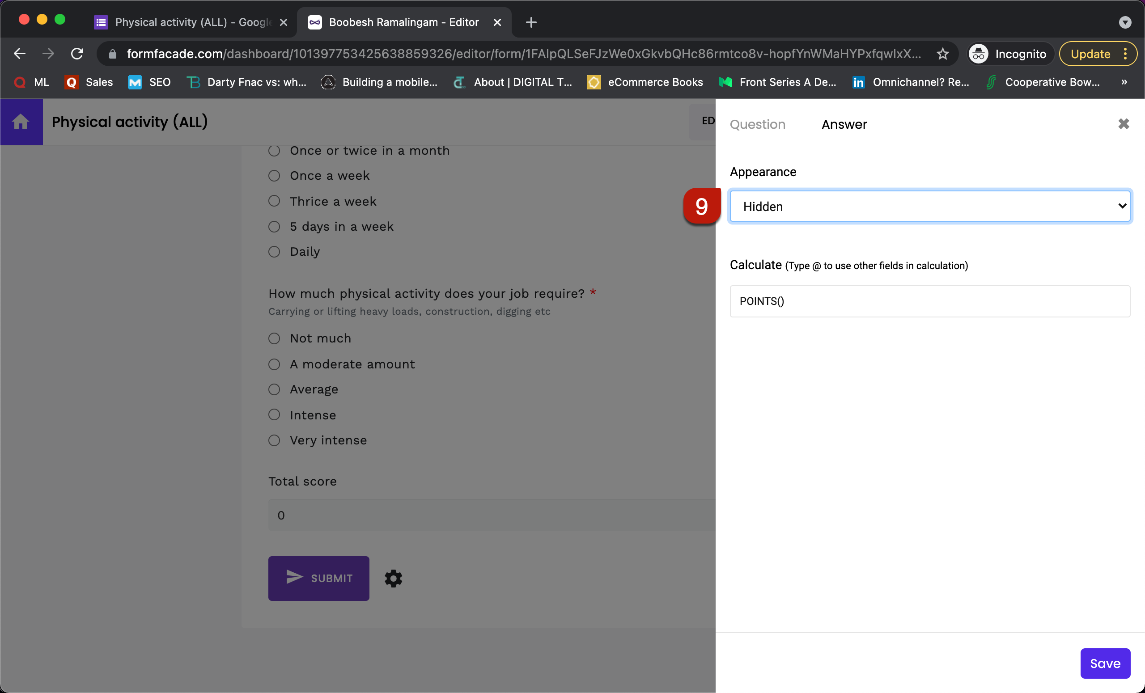Edit the POINTS() calculation field
The height and width of the screenshot is (693, 1145).
pyautogui.click(x=929, y=301)
